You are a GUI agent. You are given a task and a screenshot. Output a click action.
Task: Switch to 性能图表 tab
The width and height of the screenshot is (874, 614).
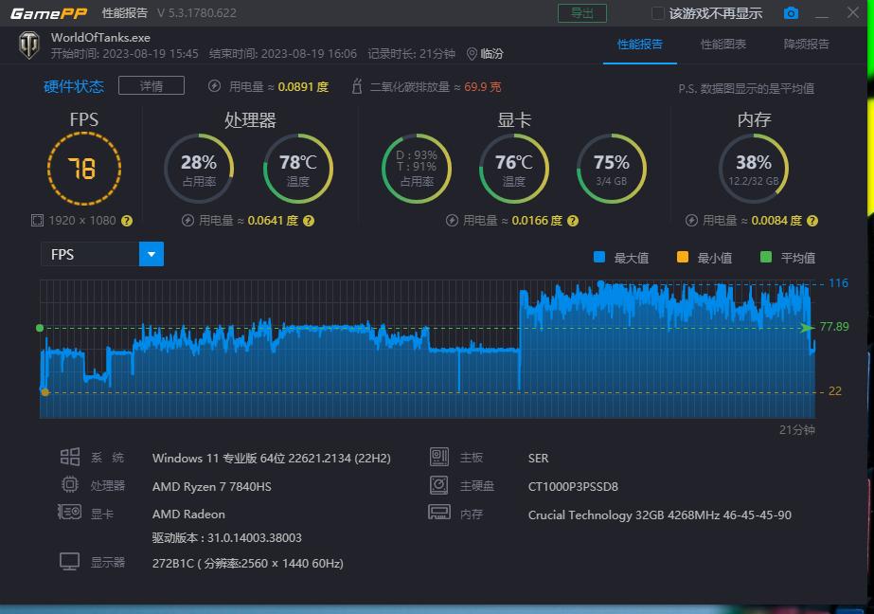tap(722, 44)
